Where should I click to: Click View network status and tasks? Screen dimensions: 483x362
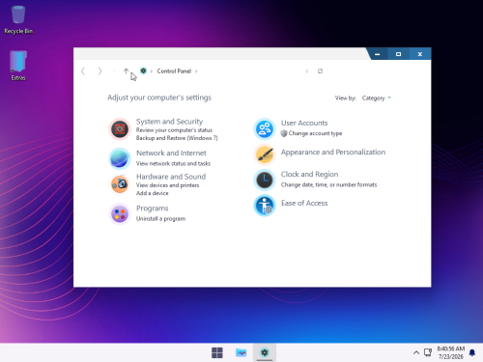click(173, 163)
